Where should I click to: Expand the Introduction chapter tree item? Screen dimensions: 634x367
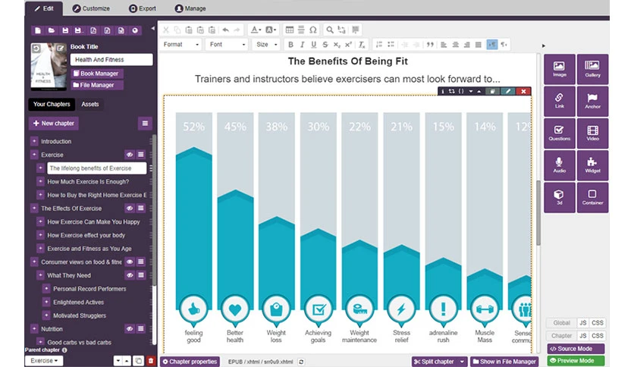coord(34,142)
